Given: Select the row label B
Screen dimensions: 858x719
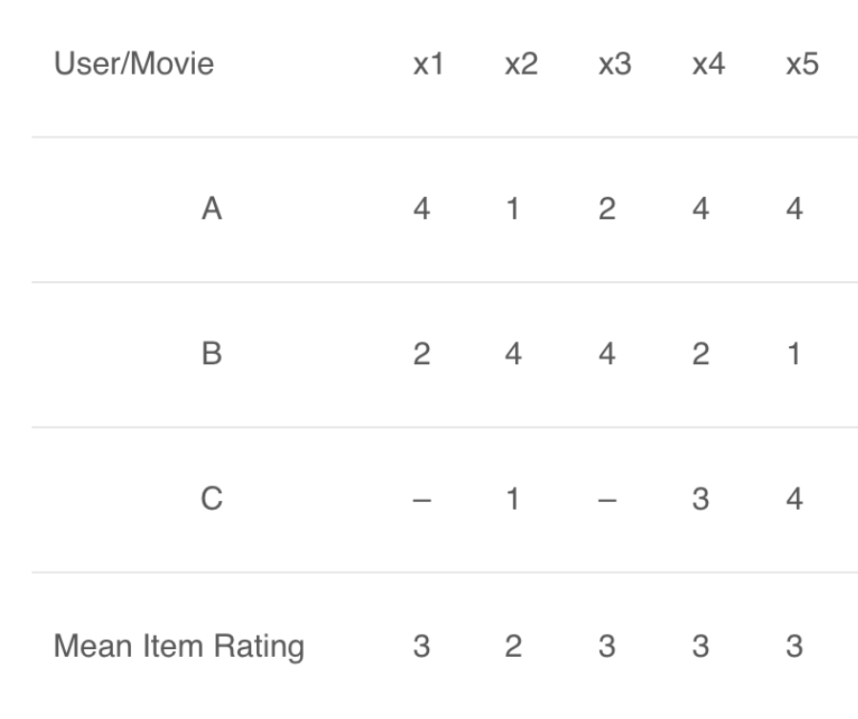Looking at the screenshot, I should pyautogui.click(x=213, y=355).
